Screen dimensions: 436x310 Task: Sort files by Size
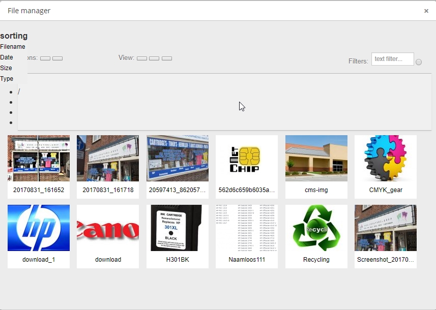(x=6, y=68)
